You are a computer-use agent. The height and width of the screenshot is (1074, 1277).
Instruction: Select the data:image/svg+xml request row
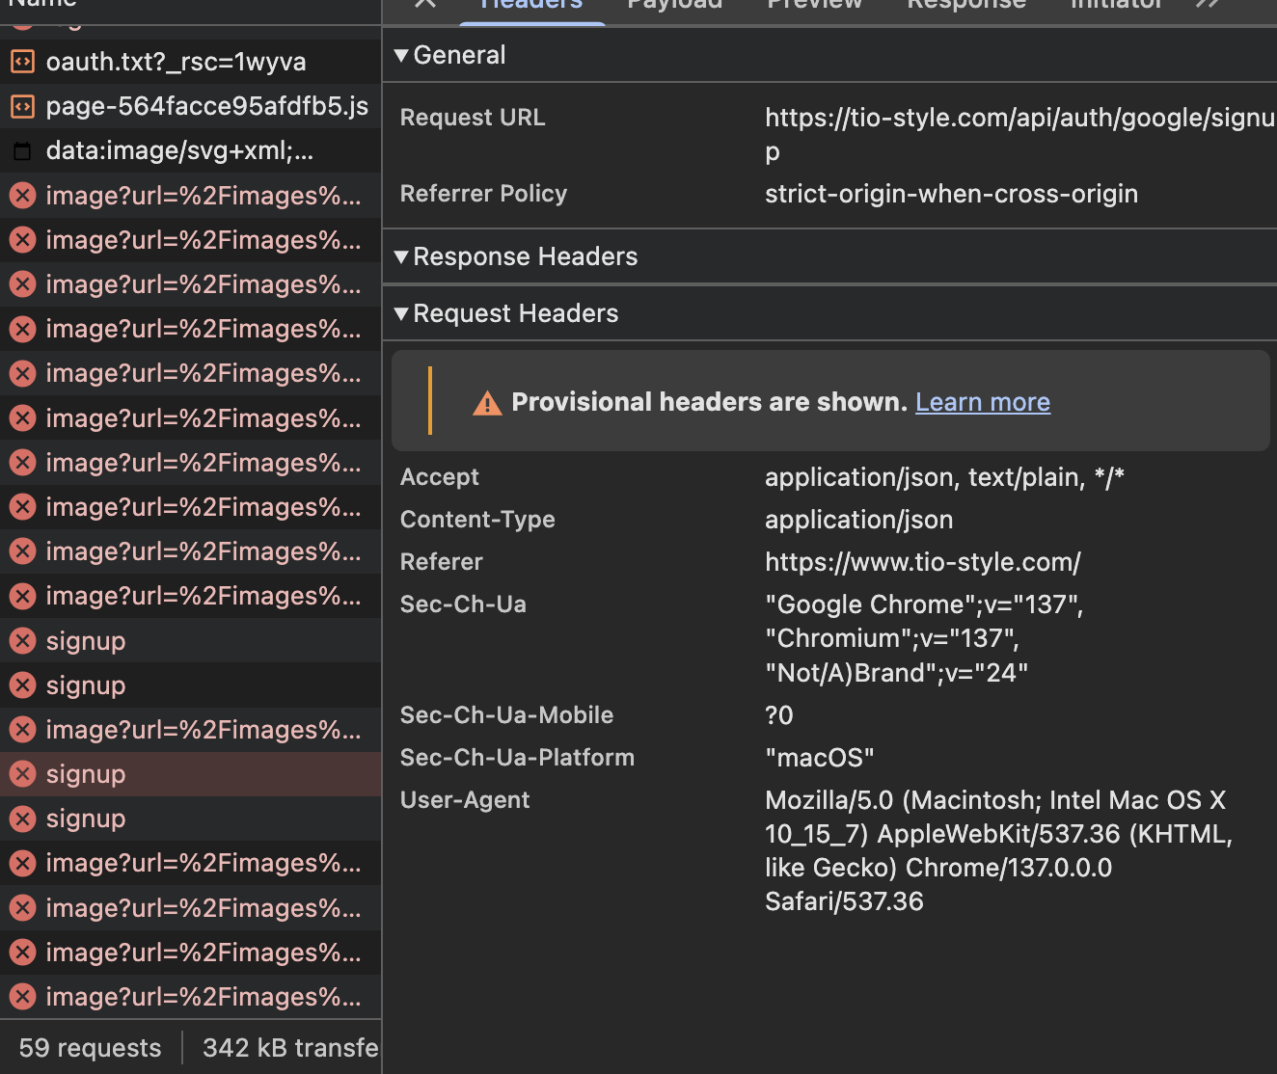(190, 151)
